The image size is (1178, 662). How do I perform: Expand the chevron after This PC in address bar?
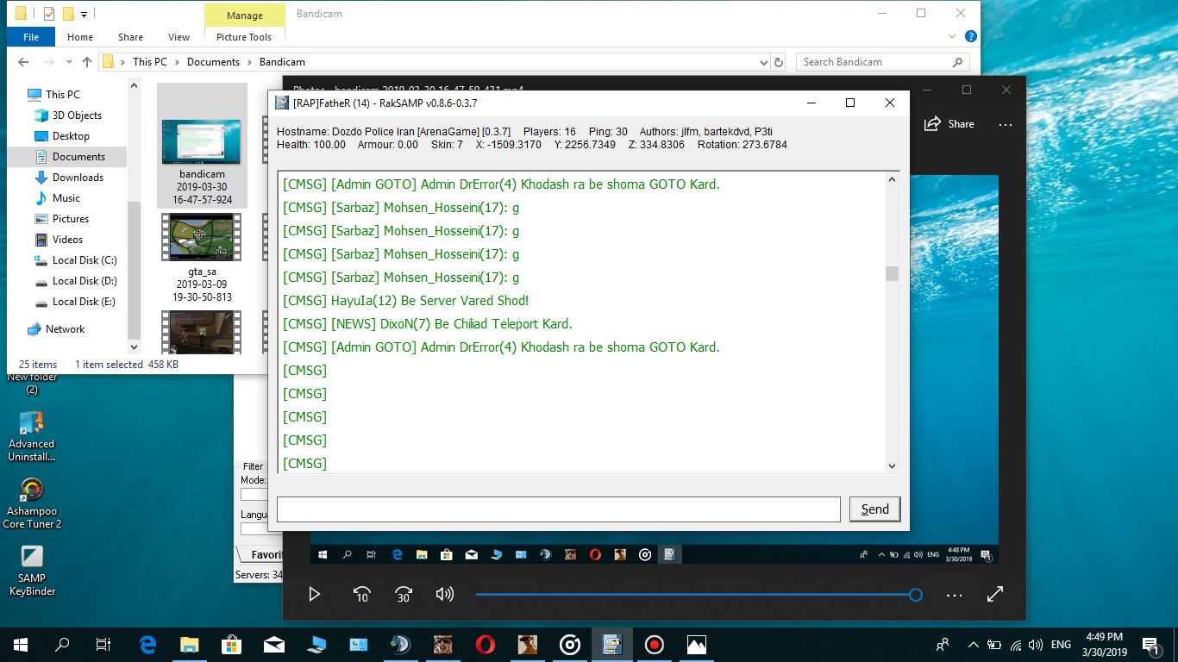click(177, 62)
